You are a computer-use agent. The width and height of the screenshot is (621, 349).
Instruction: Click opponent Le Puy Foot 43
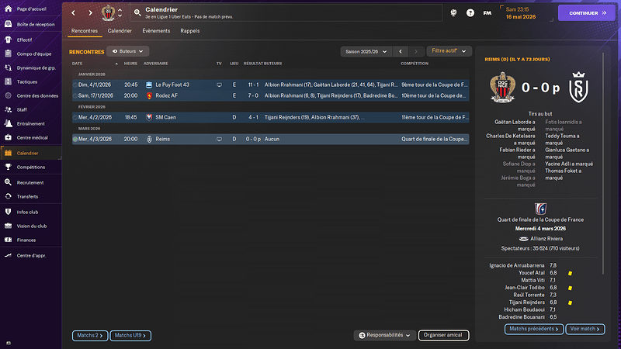172,85
